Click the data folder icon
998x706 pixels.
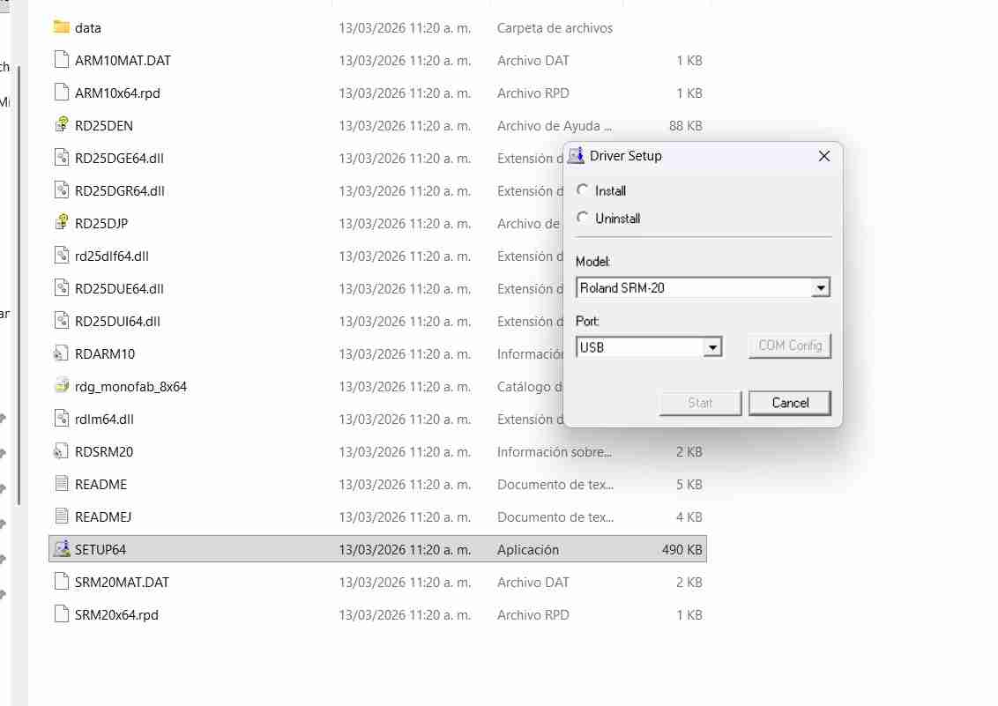point(61,26)
